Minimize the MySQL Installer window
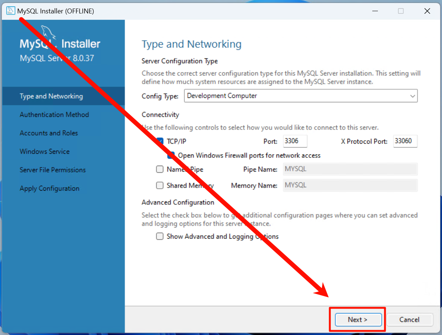Image resolution: width=442 pixels, height=335 pixels. [375, 11]
